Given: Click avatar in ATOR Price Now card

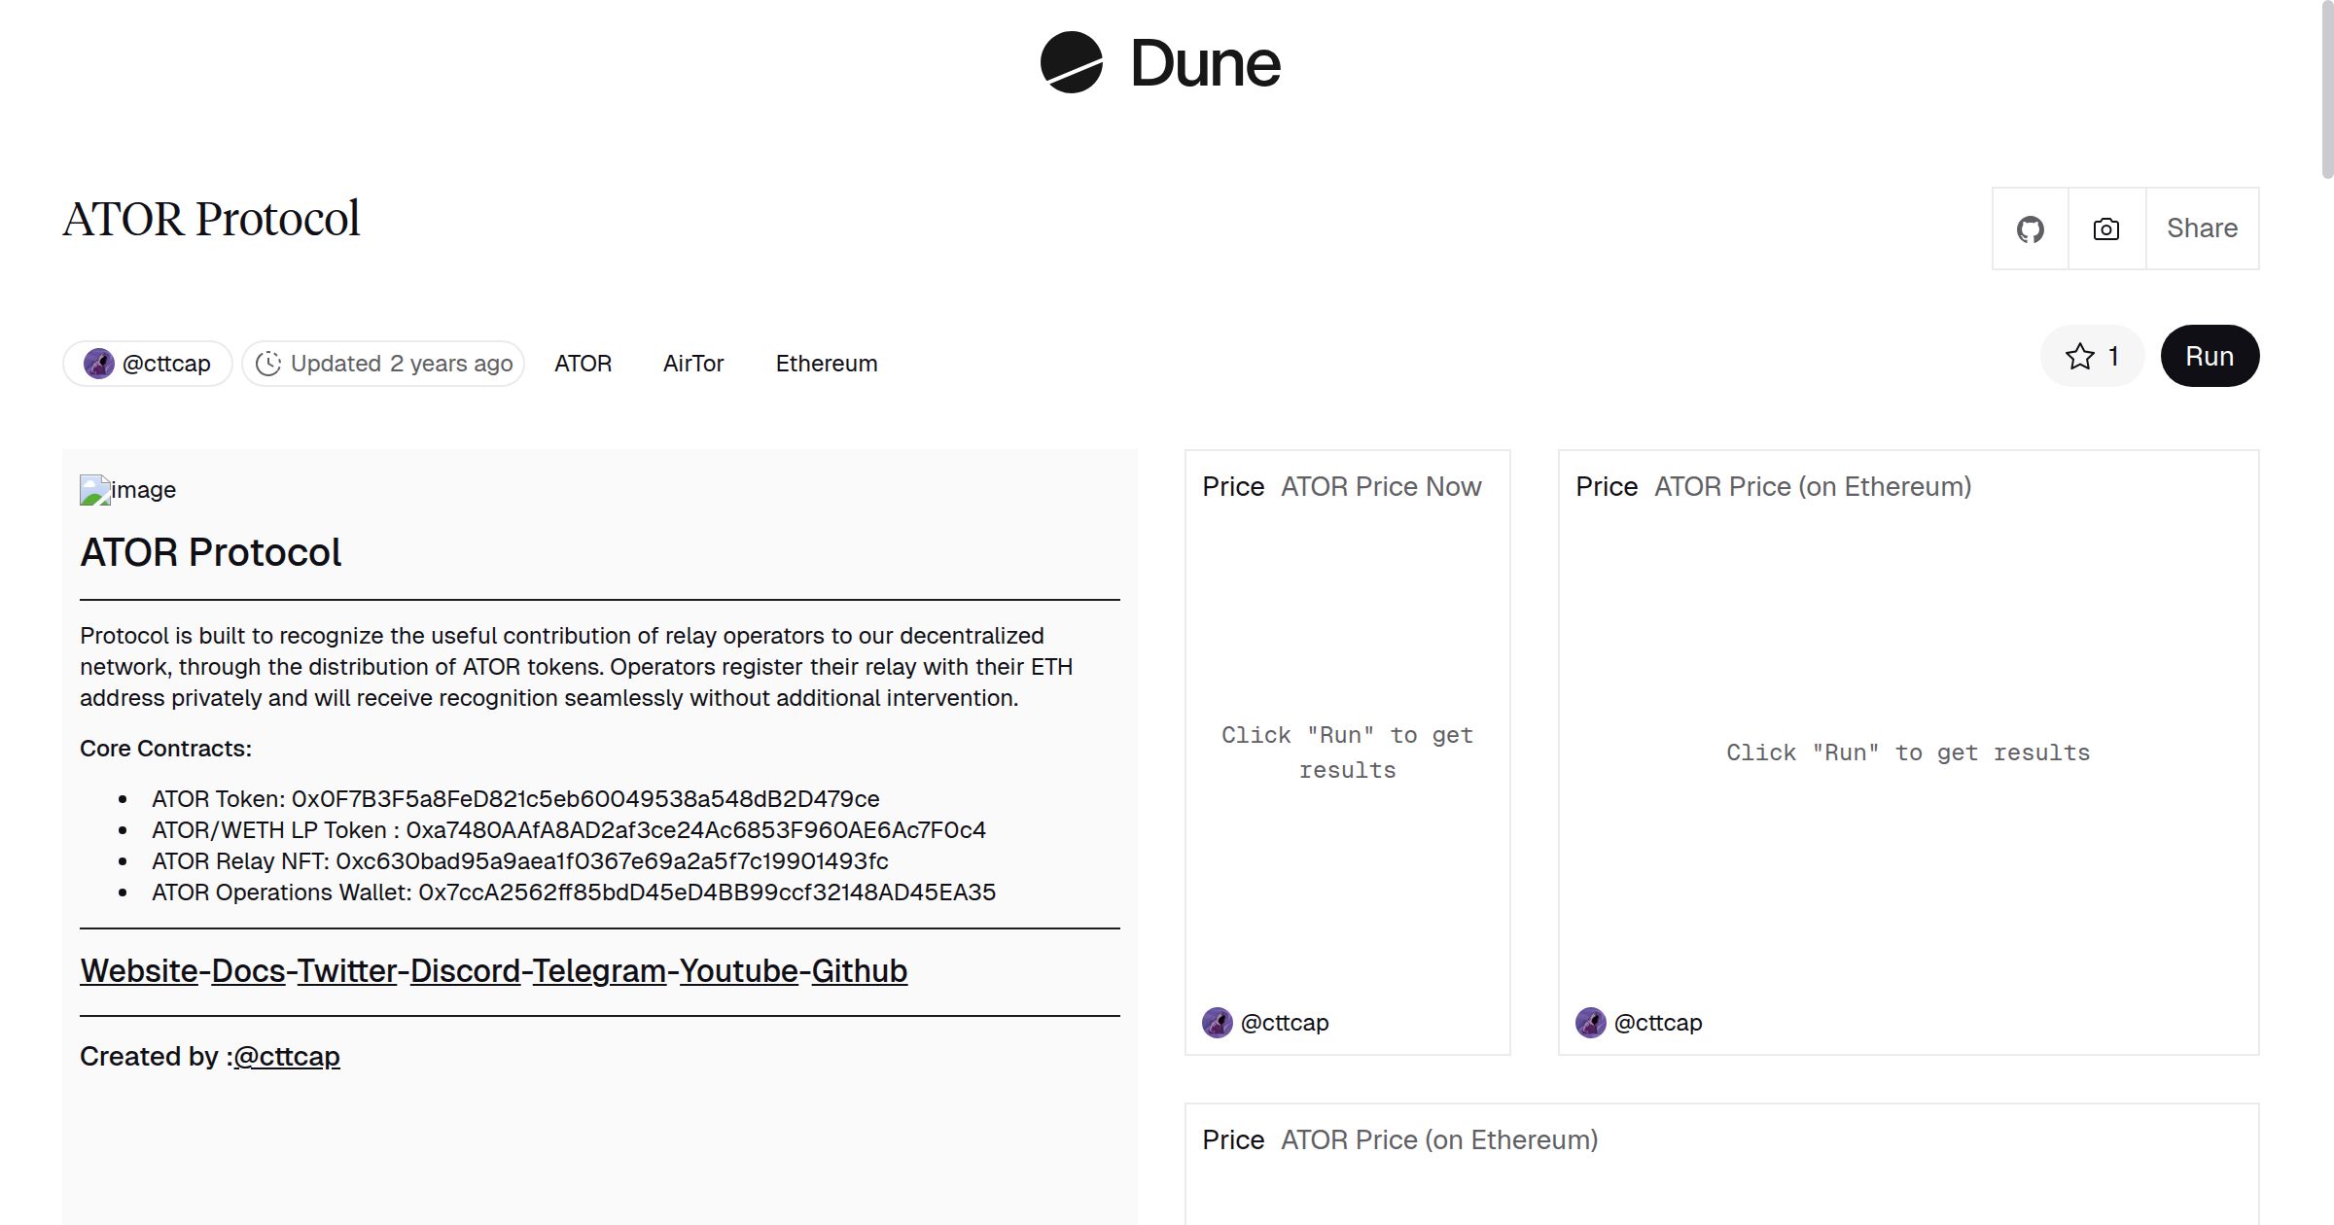Looking at the screenshot, I should (x=1218, y=1023).
